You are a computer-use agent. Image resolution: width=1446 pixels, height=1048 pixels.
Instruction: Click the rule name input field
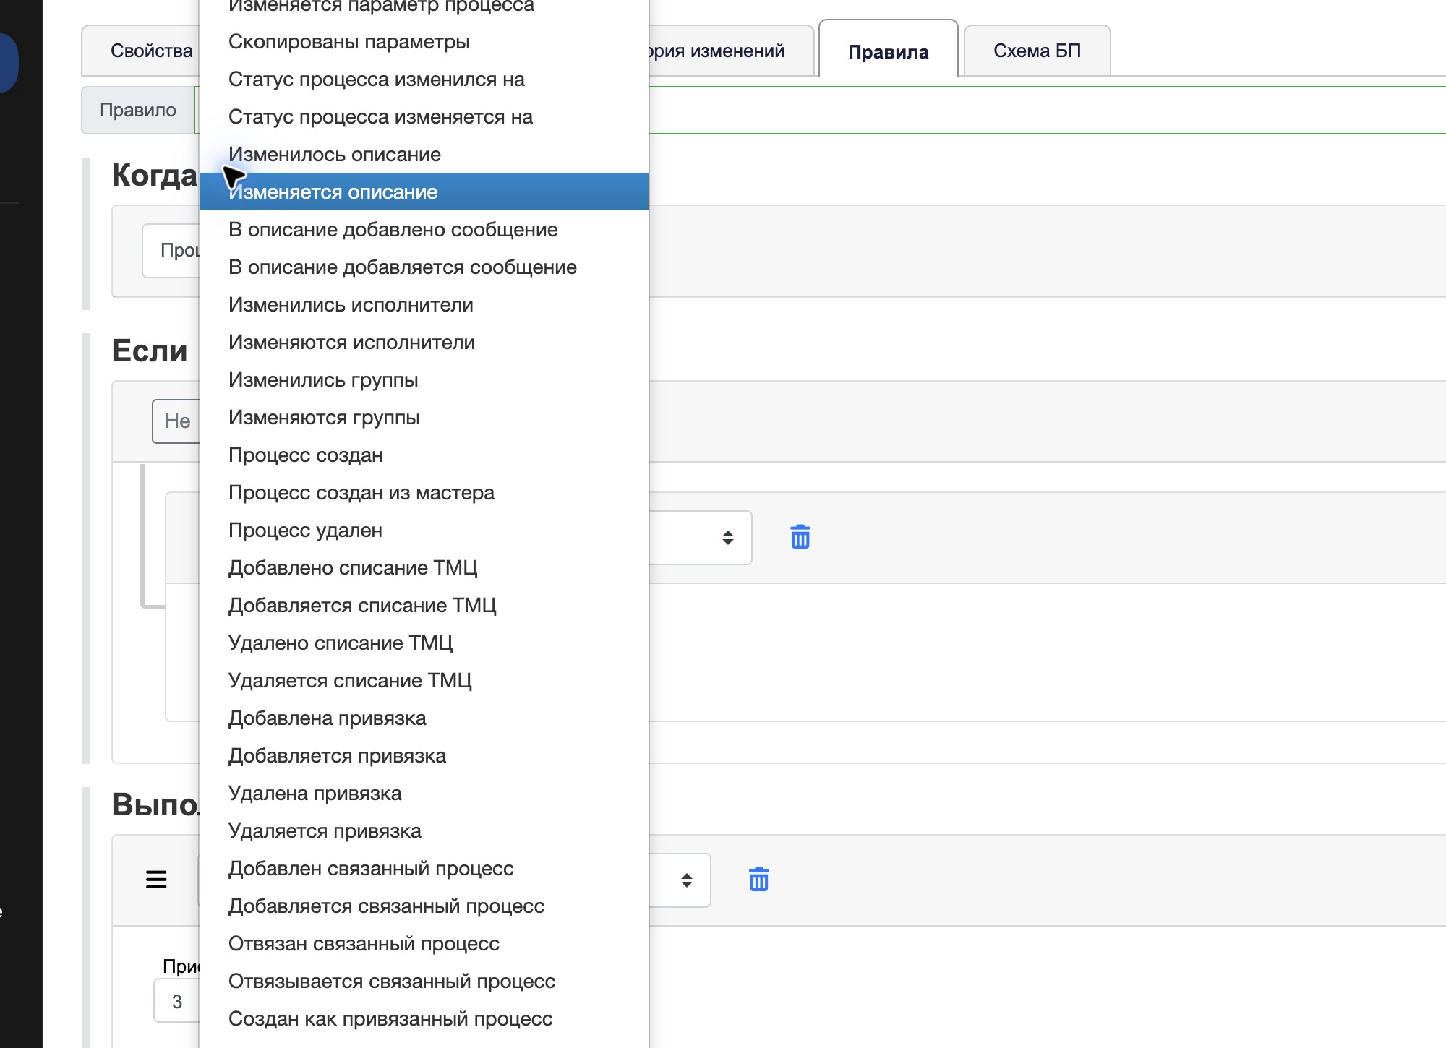click(x=1047, y=110)
